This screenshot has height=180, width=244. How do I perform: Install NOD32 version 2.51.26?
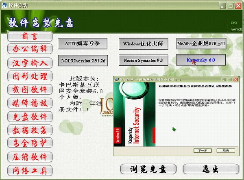83,61
